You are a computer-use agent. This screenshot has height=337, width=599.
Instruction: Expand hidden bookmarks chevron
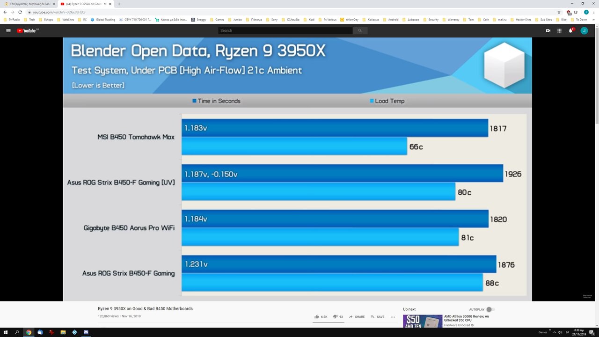click(593, 20)
